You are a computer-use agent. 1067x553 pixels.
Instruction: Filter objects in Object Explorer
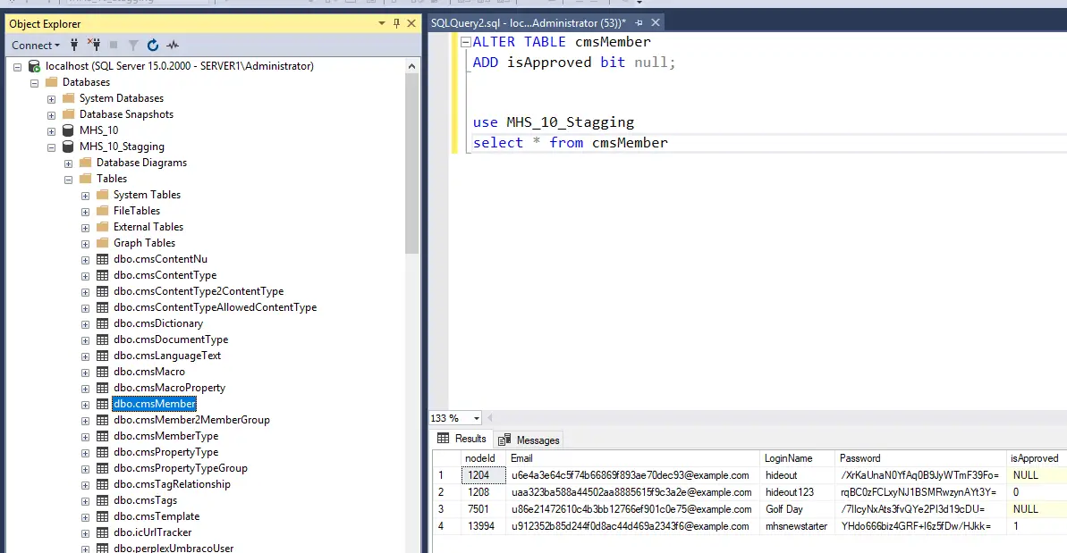point(132,45)
